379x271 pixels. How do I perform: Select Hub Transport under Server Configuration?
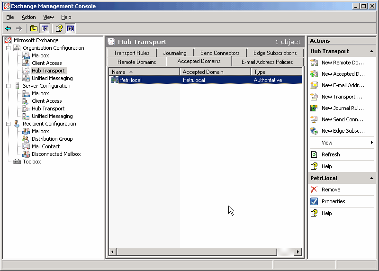[48, 108]
